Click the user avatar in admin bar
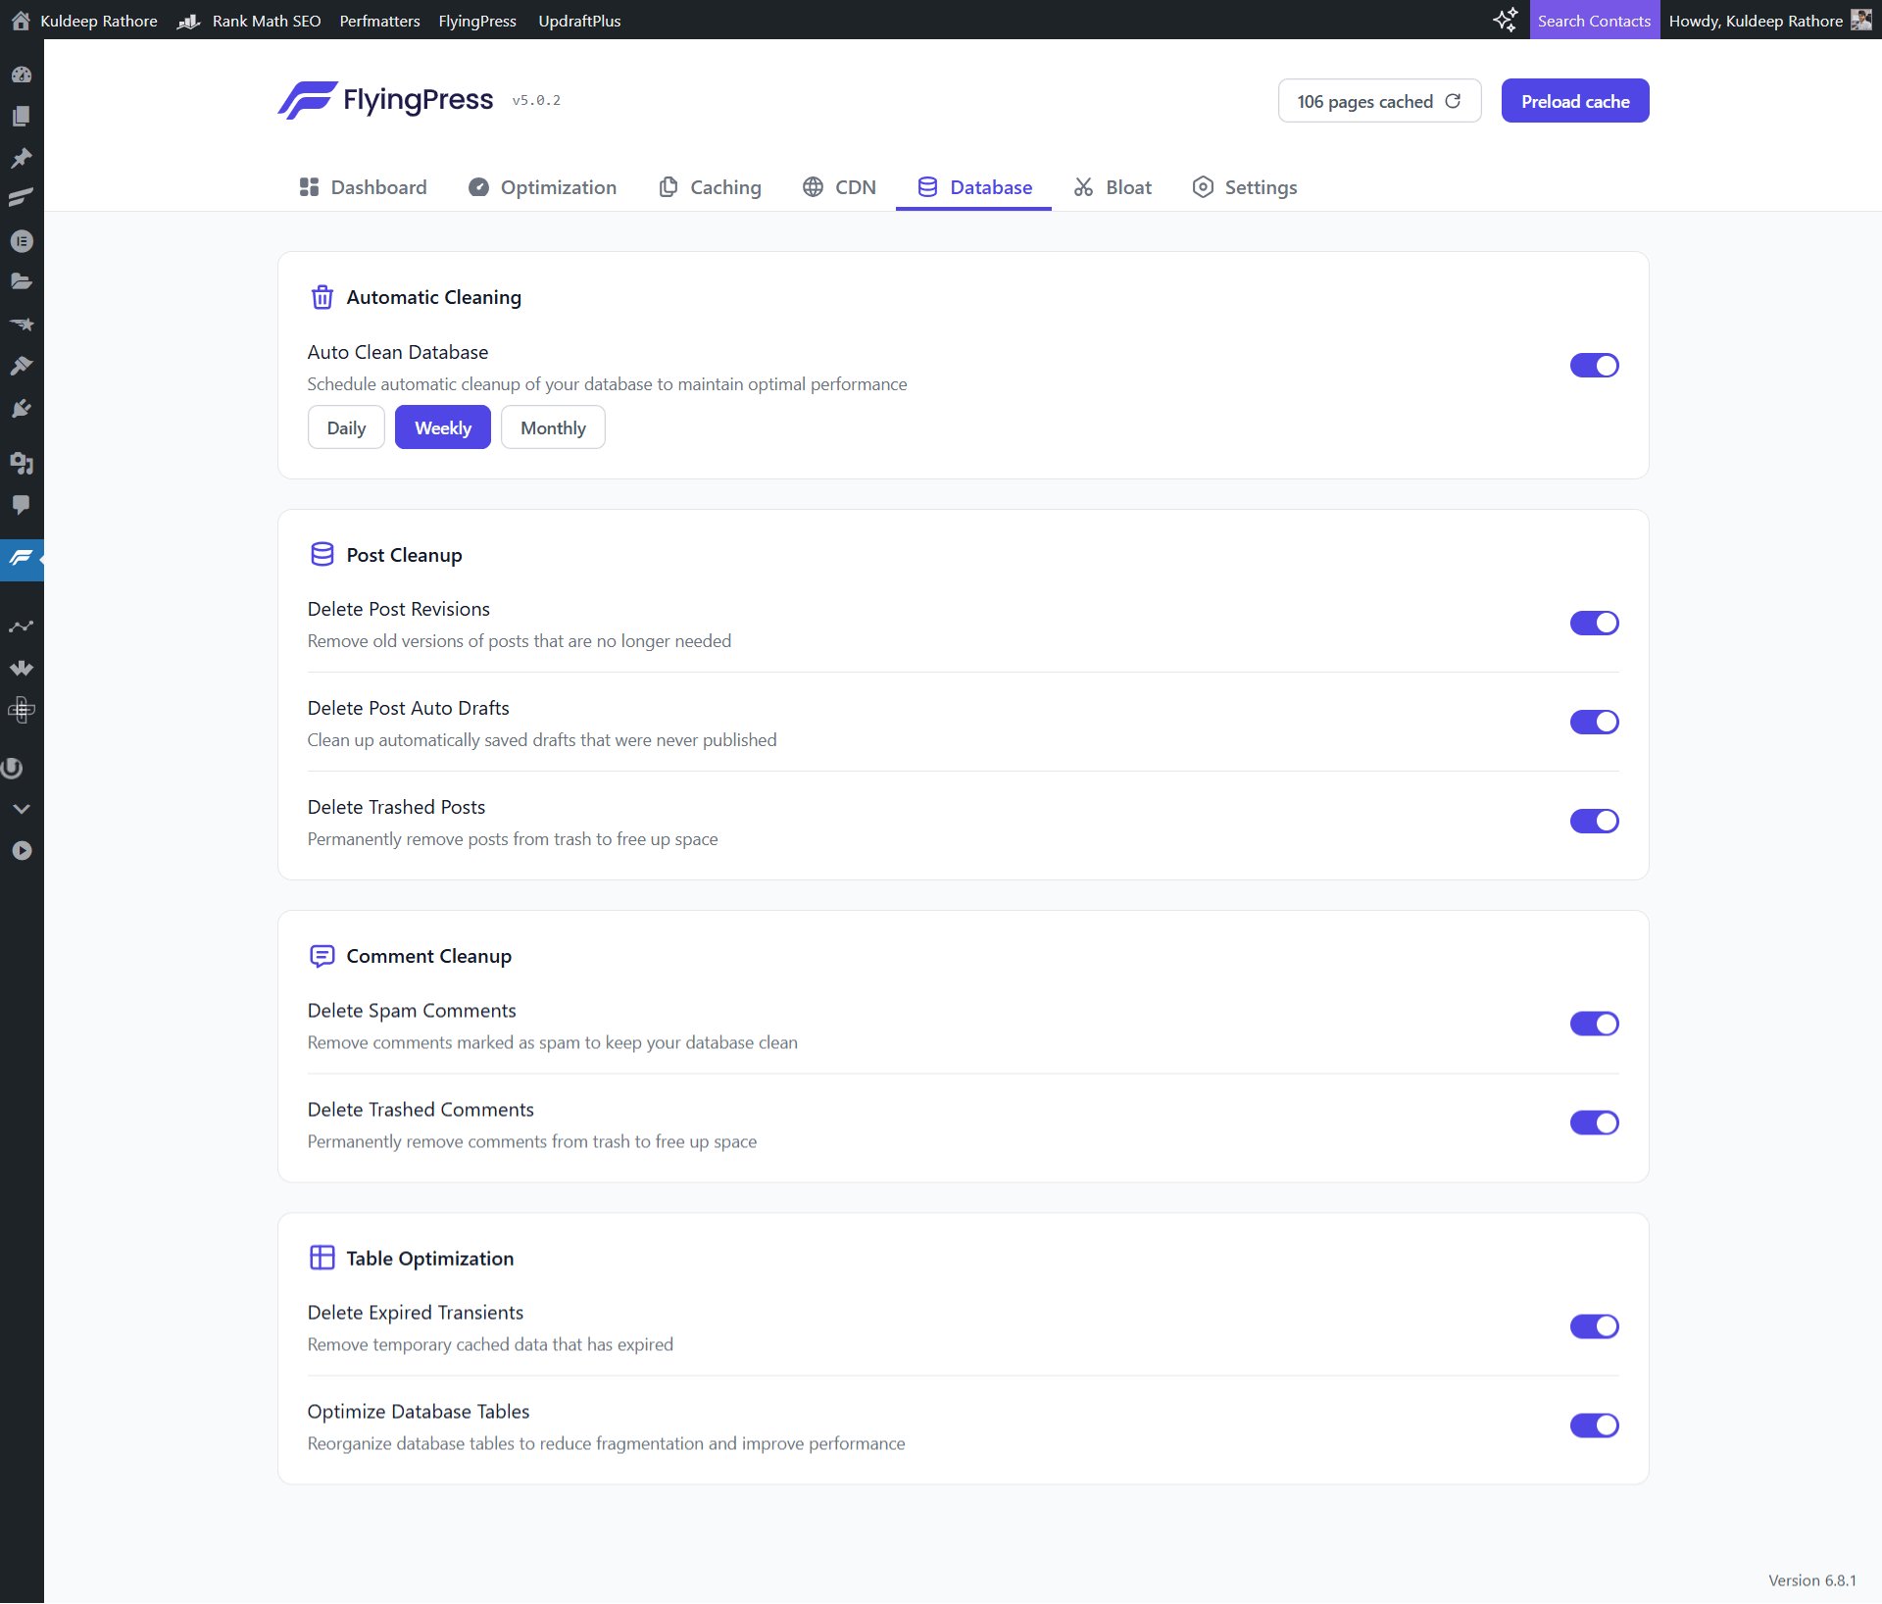1882x1604 pixels. tap(1861, 20)
